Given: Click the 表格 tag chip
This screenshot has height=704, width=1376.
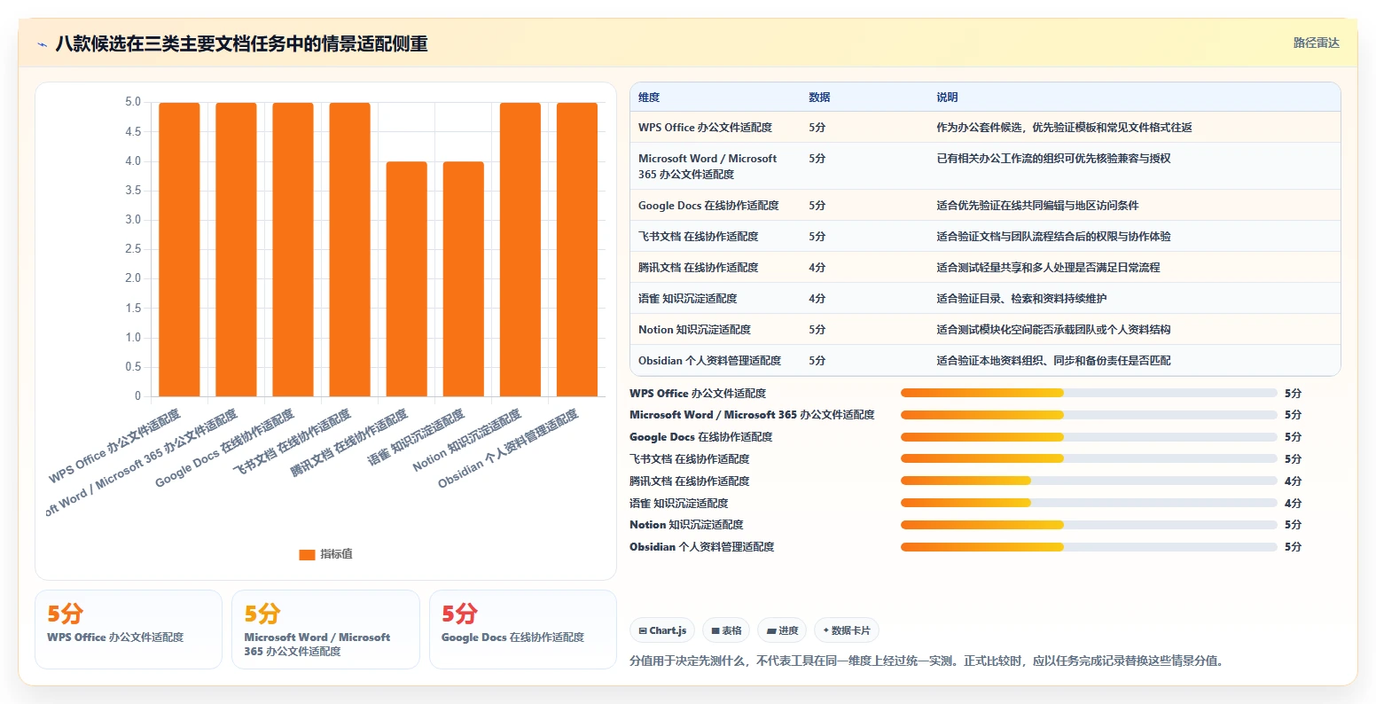Looking at the screenshot, I should coord(726,630).
